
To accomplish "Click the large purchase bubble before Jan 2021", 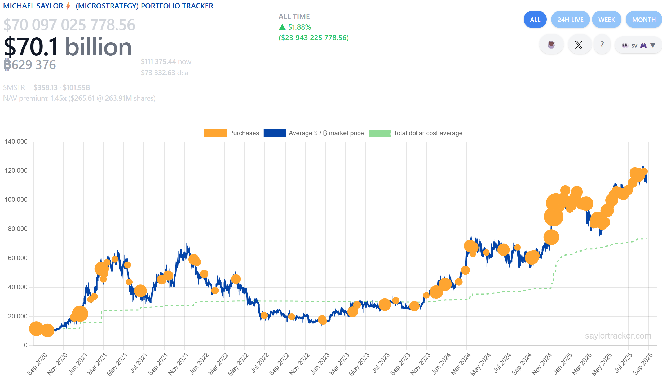I will tap(80, 314).
